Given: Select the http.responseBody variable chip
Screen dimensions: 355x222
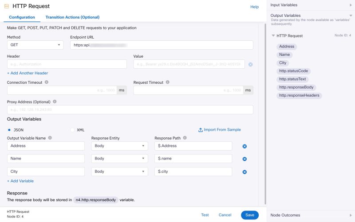Looking at the screenshot, I should click(296, 87).
